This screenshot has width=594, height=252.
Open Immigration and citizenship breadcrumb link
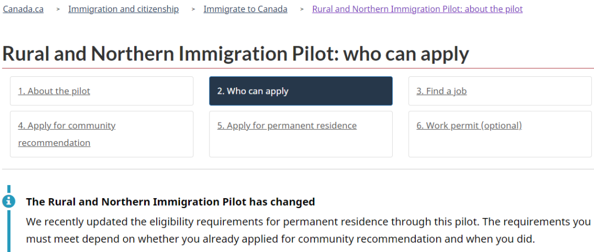click(124, 9)
